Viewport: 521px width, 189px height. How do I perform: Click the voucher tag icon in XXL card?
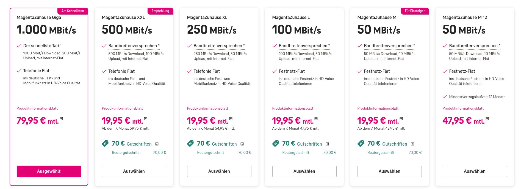(106, 143)
